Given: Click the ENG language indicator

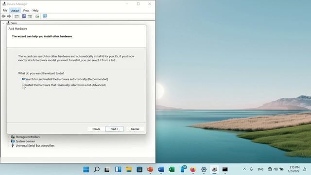Looking at the screenshot, I should 260,169.
